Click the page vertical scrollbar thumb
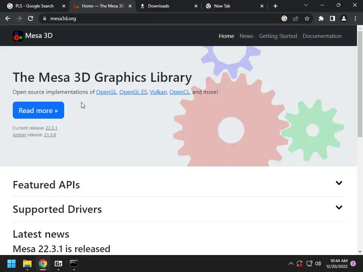Image resolution: width=363 pixels, height=272 pixels. [x=360, y=84]
